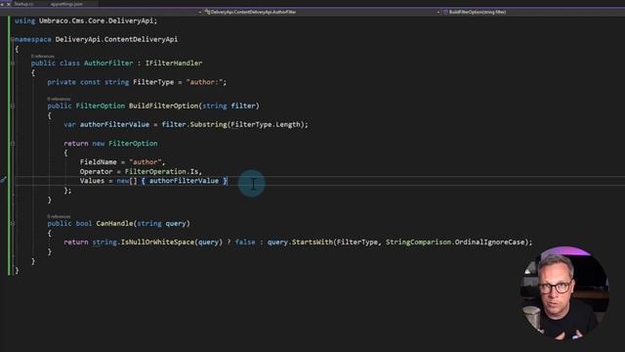Click the StartsWith method call
Image resolution: width=625 pixels, height=352 pixels.
[312, 242]
